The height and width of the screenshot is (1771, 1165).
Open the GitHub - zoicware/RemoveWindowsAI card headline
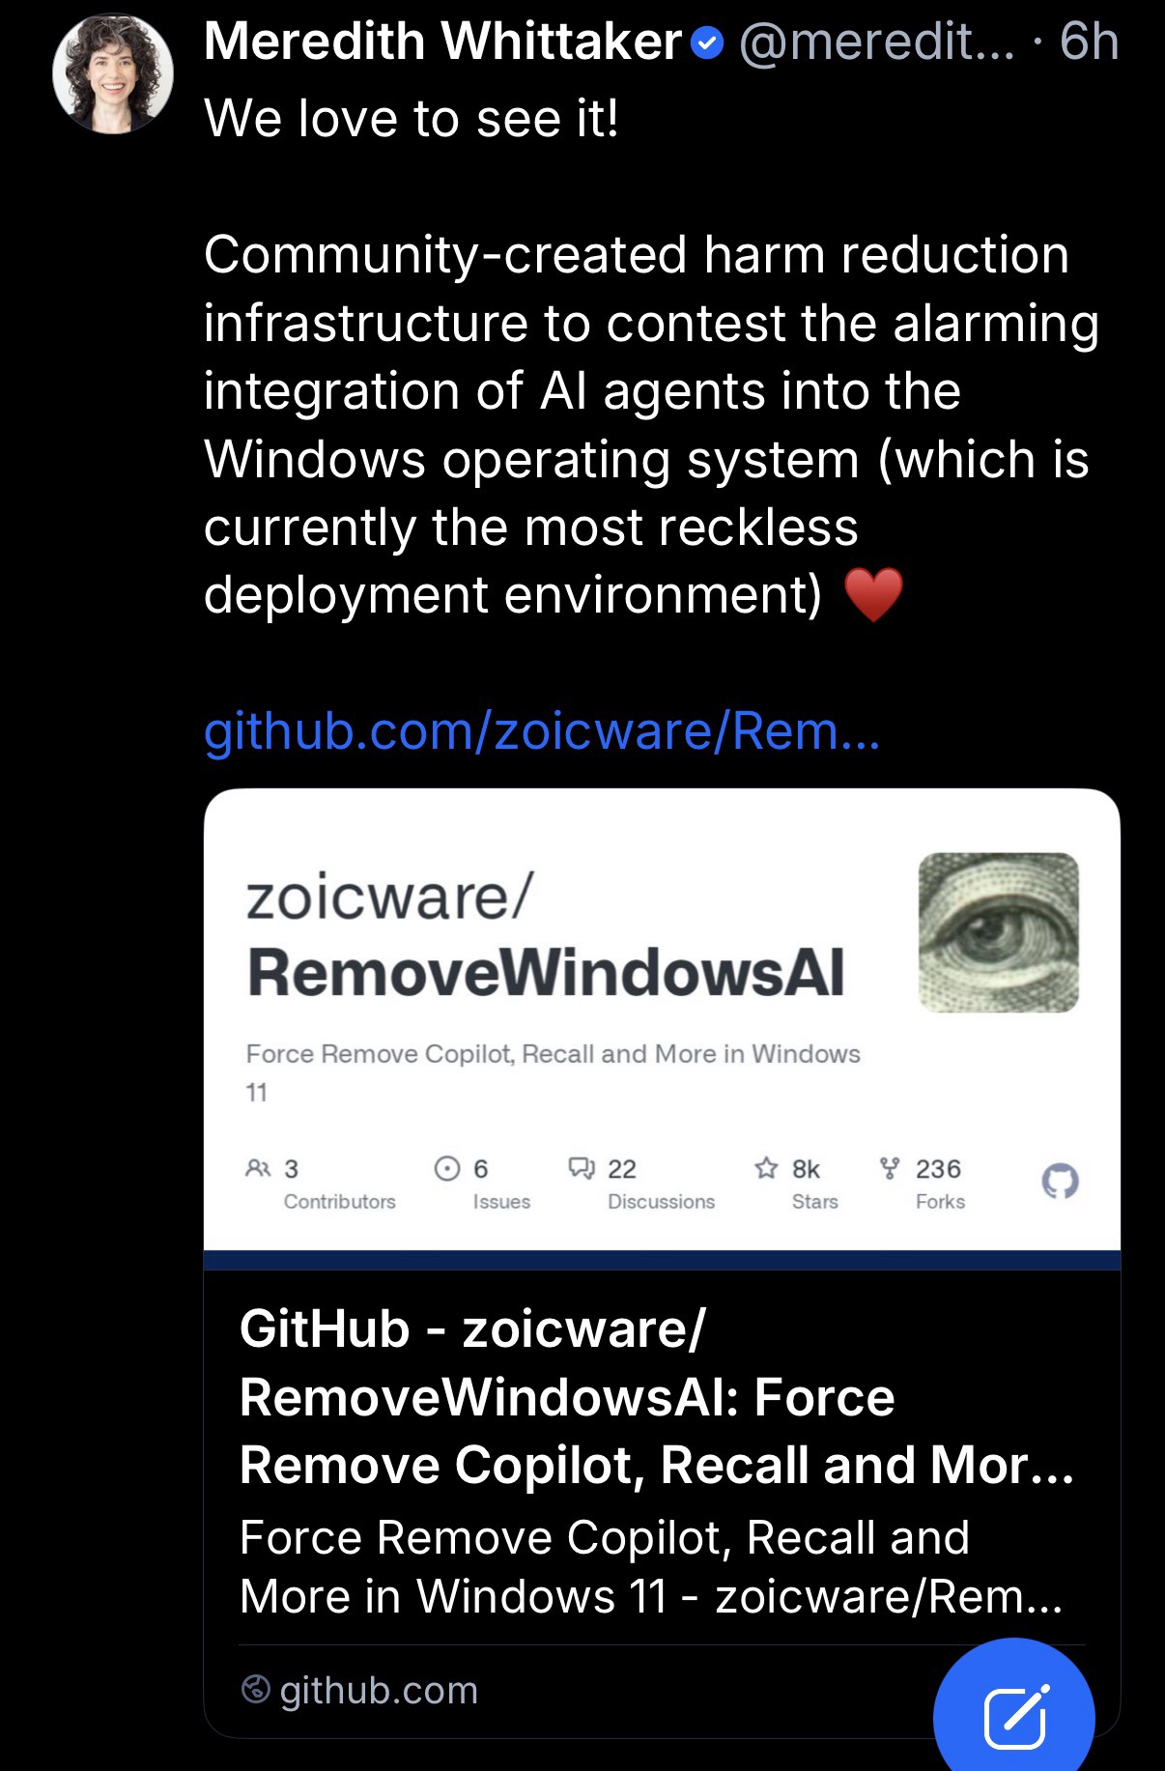657,1397
